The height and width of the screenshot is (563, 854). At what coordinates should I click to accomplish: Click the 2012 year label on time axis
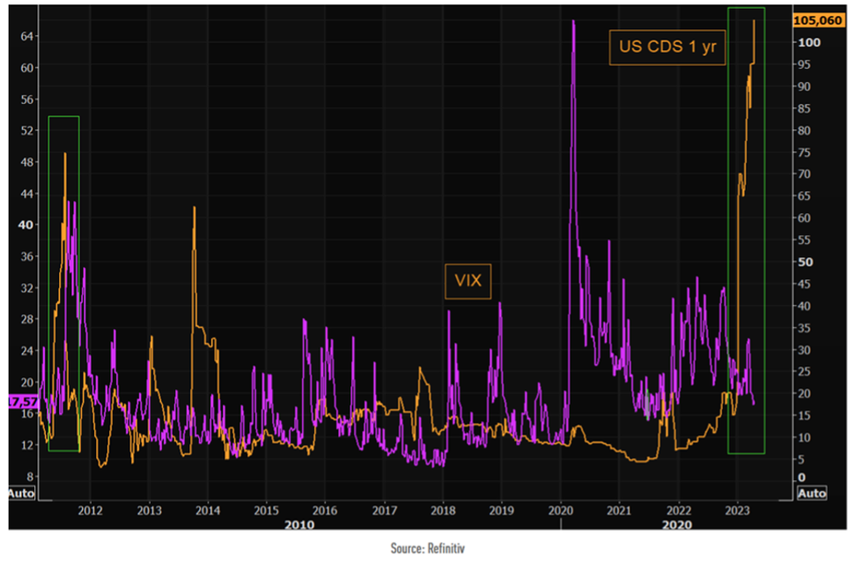(x=91, y=509)
